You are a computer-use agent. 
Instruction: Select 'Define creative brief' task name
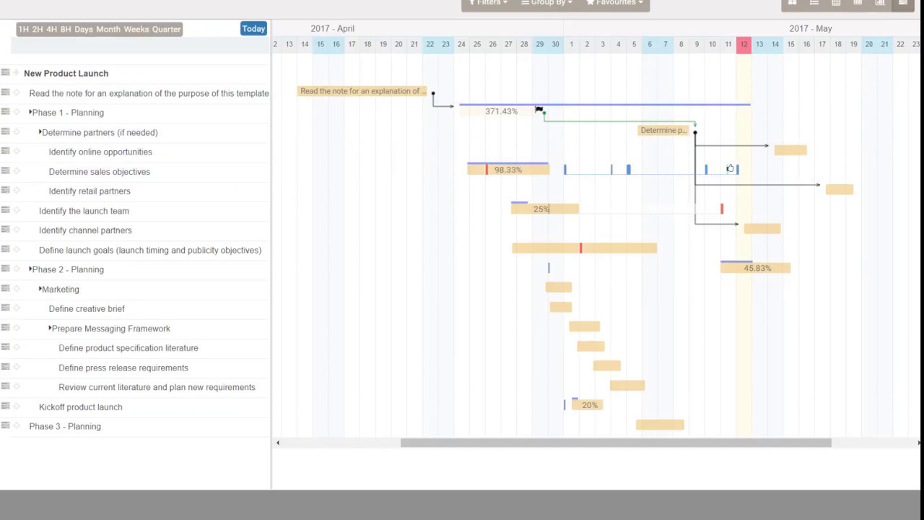pyautogui.click(x=87, y=308)
